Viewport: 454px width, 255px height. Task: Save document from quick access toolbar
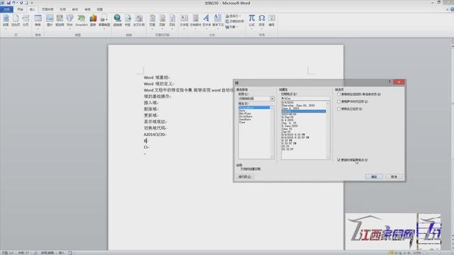[9, 3]
